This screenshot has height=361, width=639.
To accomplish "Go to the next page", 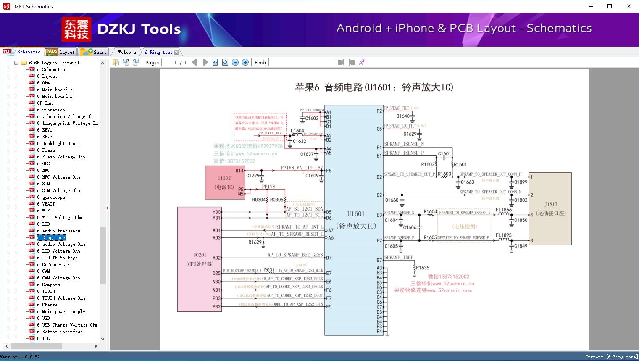I will click(x=205, y=62).
